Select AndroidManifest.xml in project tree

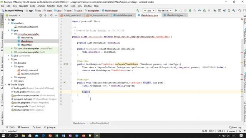(28, 27)
